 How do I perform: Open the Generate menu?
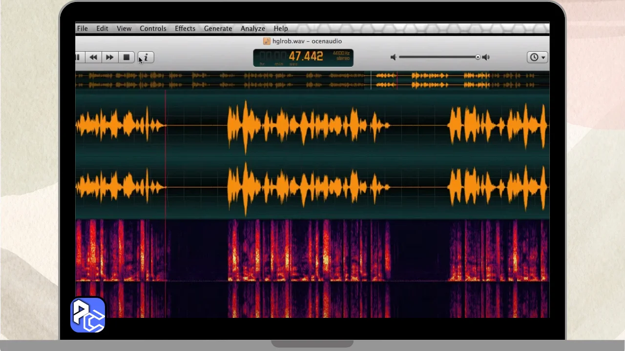(x=218, y=28)
